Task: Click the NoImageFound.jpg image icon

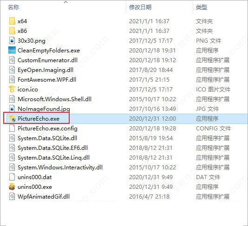Action: (12, 109)
